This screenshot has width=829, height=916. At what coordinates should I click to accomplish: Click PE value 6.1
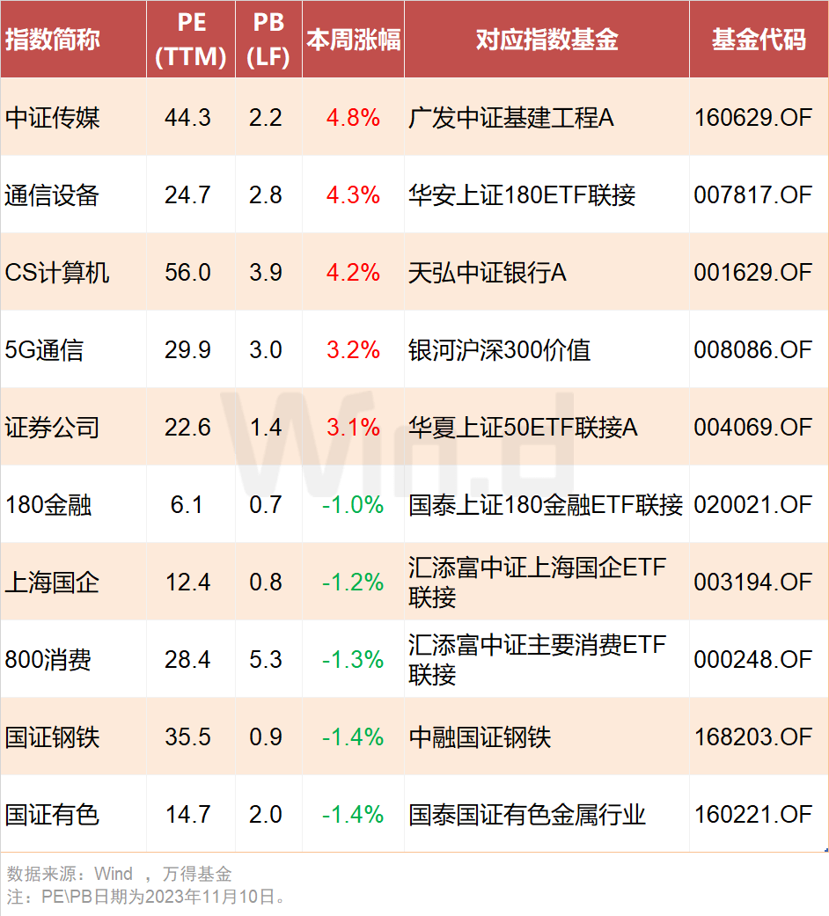[x=187, y=505]
